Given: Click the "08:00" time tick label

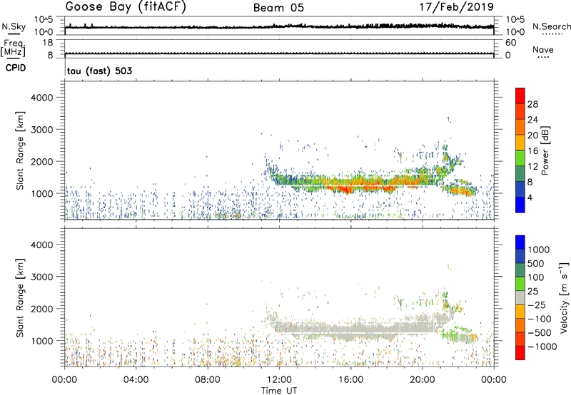Looking at the screenshot, I should click(x=208, y=380).
